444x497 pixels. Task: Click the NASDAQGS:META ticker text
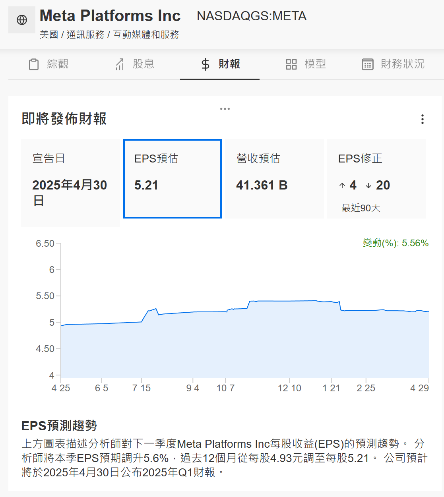tap(252, 16)
